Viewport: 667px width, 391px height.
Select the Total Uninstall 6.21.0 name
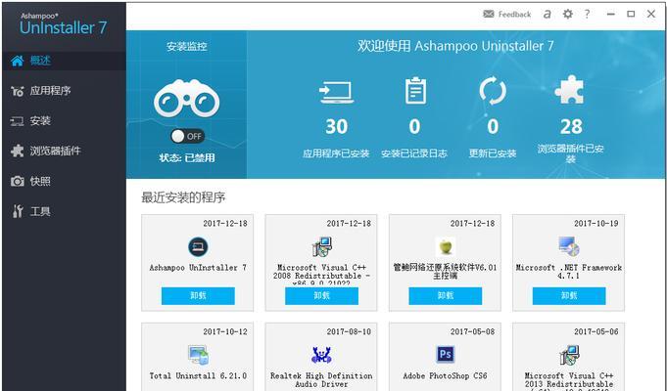click(198, 375)
